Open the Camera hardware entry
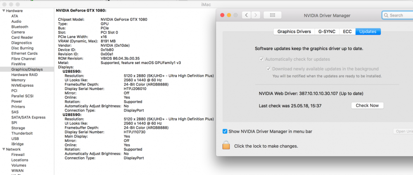 pos(18,32)
